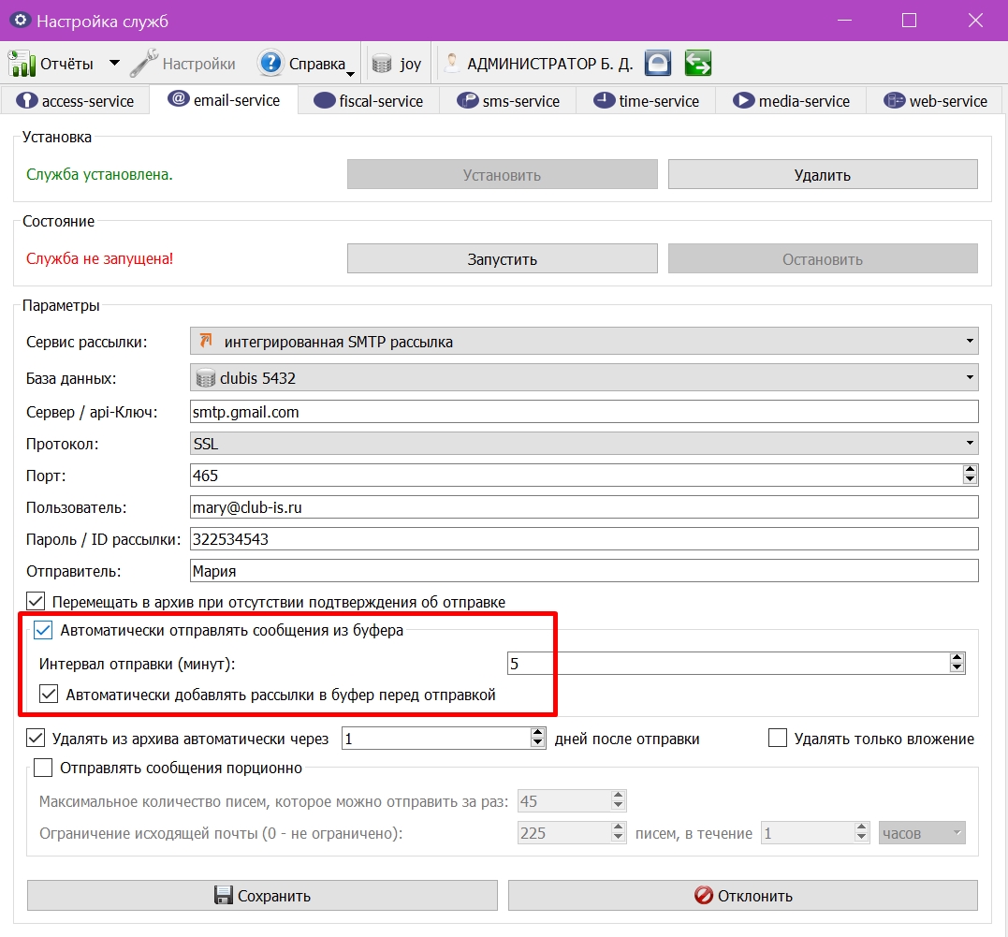Click the outgoing mail limit spinner (225)
The image size is (1008, 937).
(x=572, y=833)
